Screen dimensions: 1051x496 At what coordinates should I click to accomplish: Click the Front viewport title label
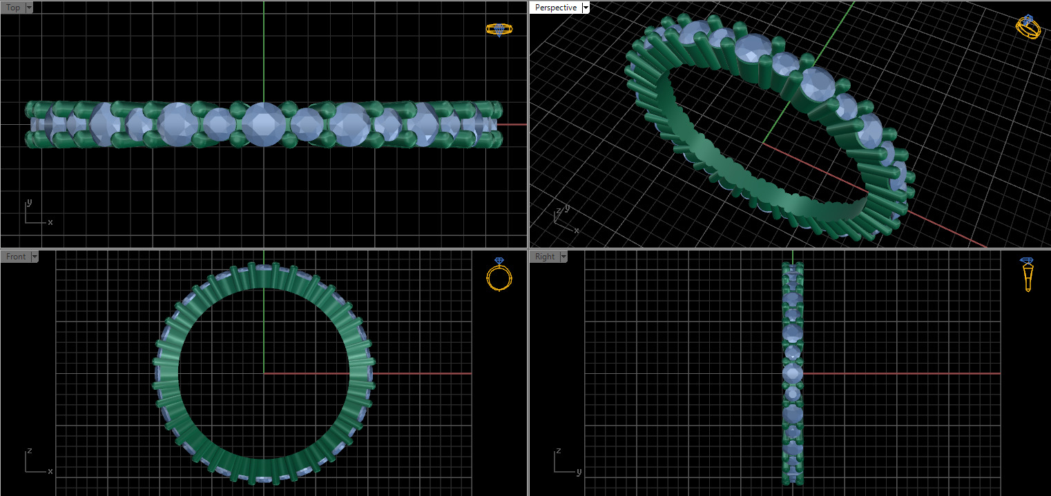16,257
